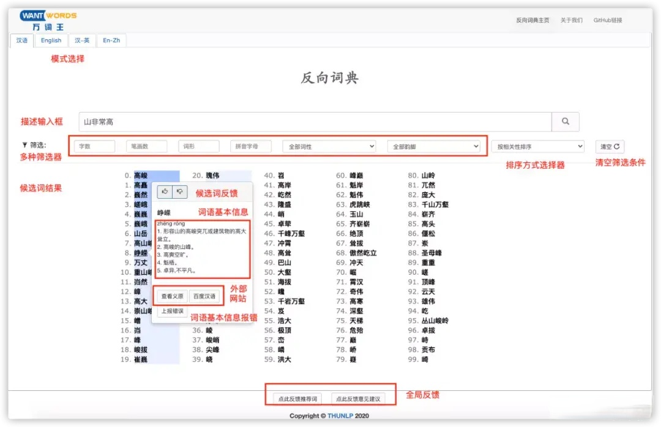661x427 pixels.
Task: Focus the description input containing 山非常高
Action: (x=315, y=122)
